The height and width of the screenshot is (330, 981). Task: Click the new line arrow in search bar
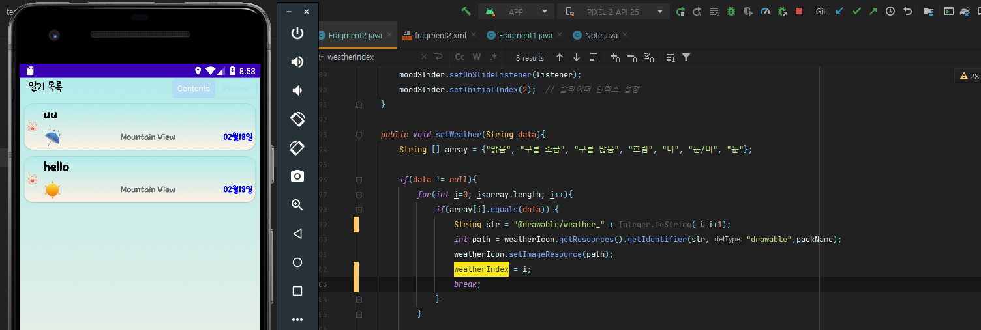(x=438, y=57)
